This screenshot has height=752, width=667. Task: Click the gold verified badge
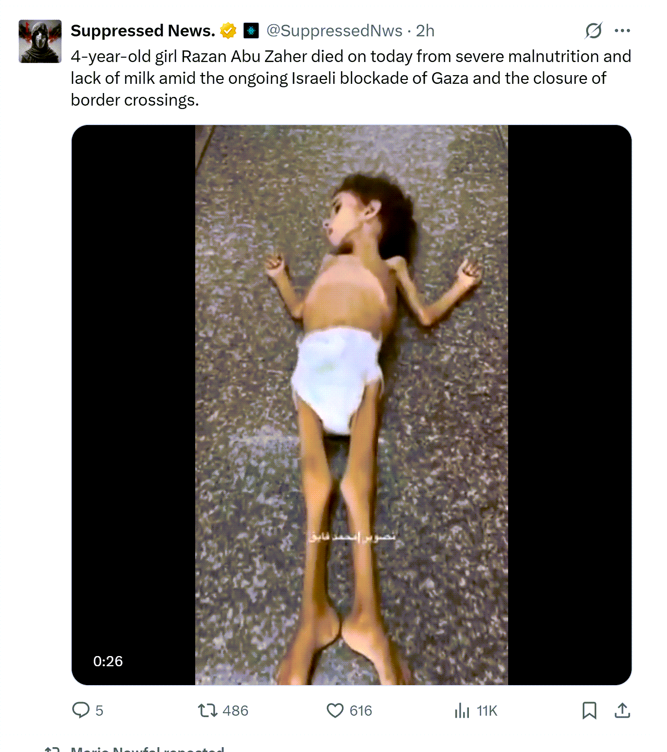228,31
